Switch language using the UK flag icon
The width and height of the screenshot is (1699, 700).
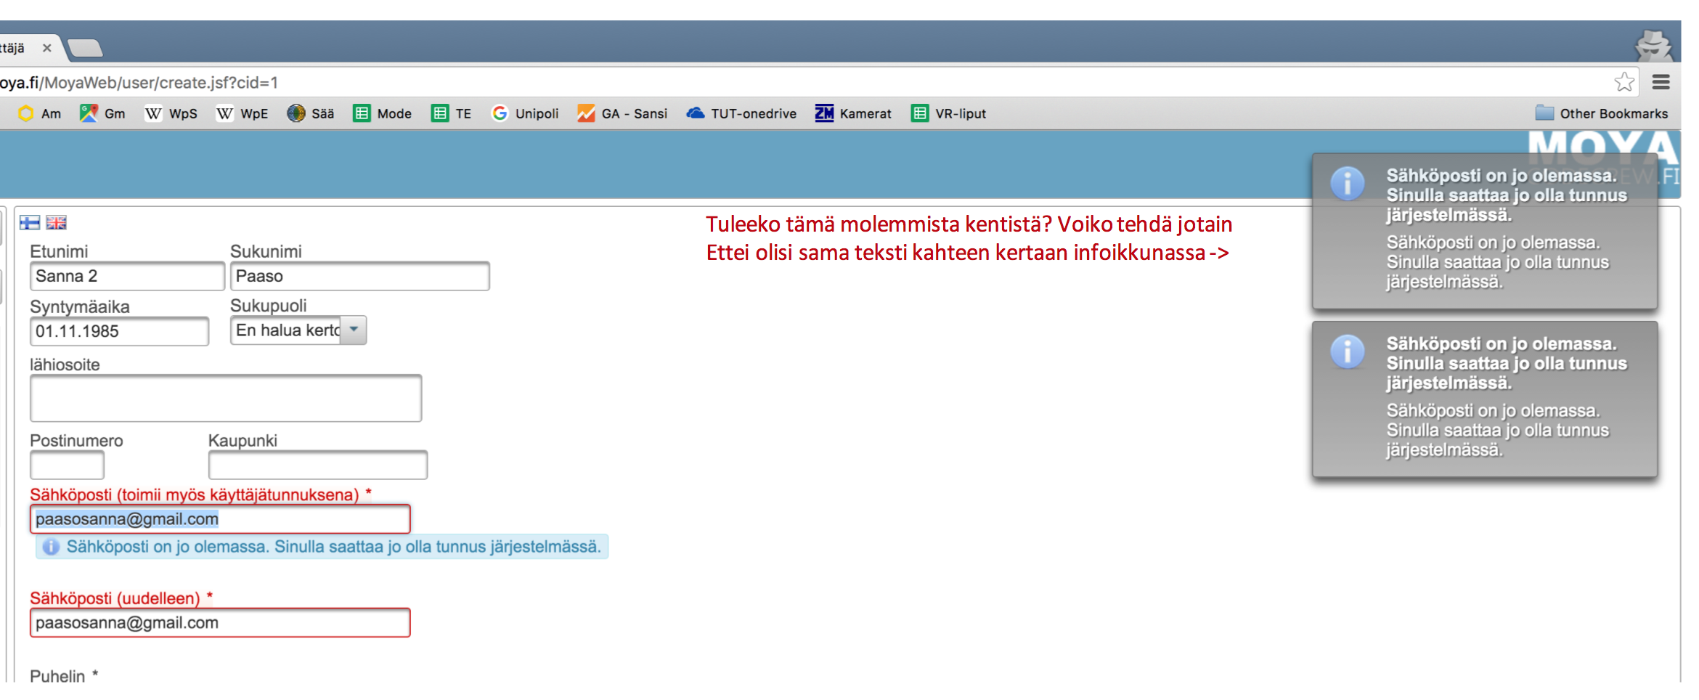point(56,223)
